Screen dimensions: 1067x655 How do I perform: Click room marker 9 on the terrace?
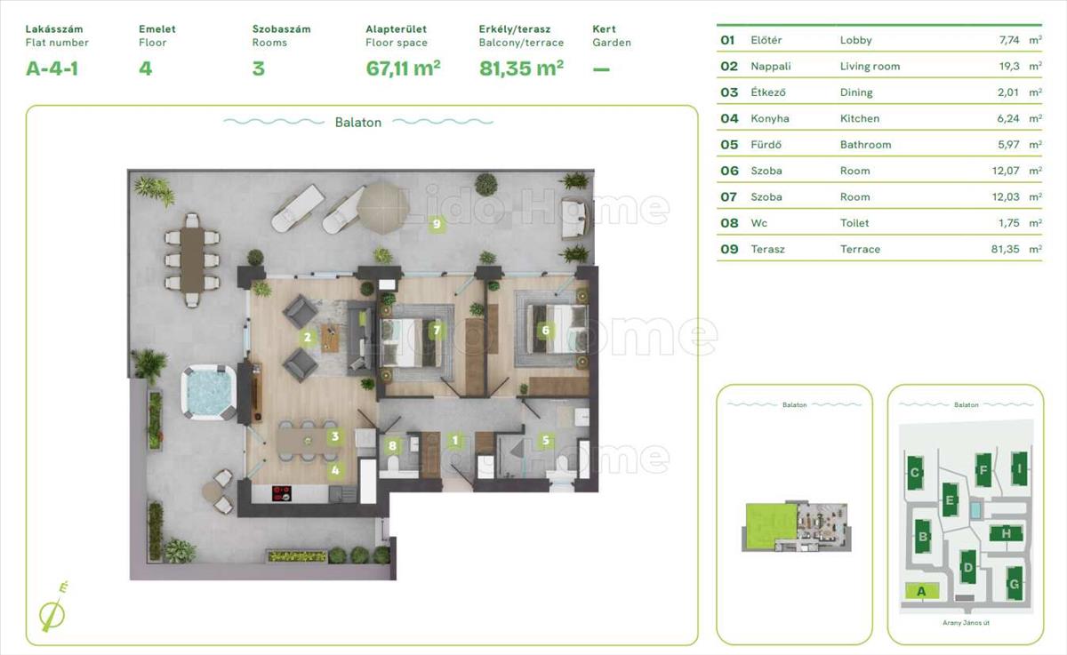(x=436, y=225)
